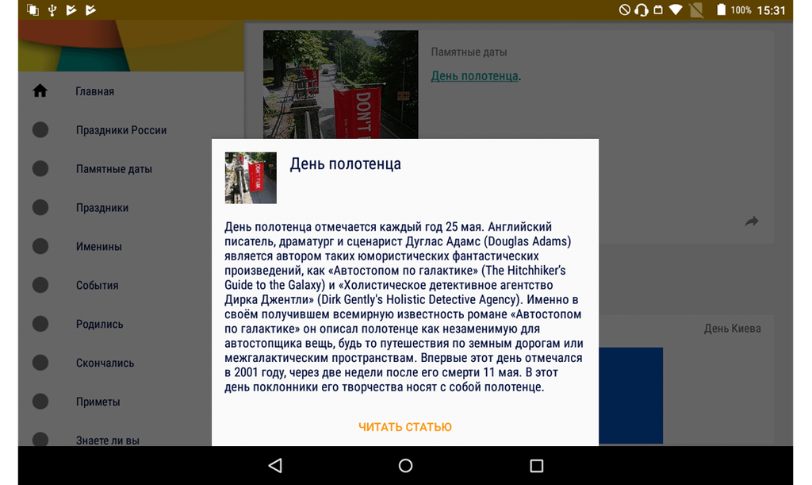Tap the Android home circle button
The image size is (812, 485).
(405, 465)
